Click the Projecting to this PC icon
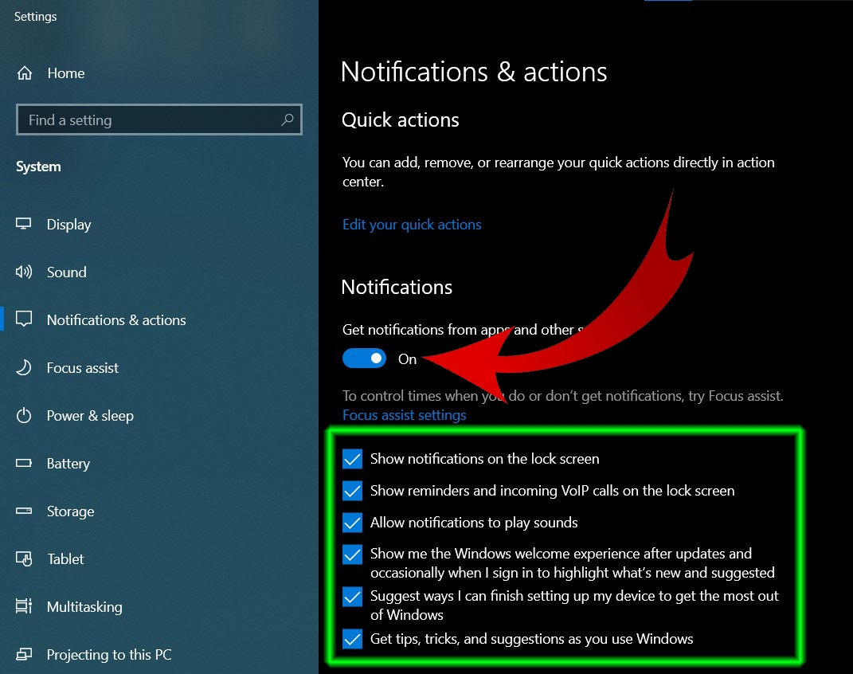The image size is (853, 674). click(x=24, y=654)
